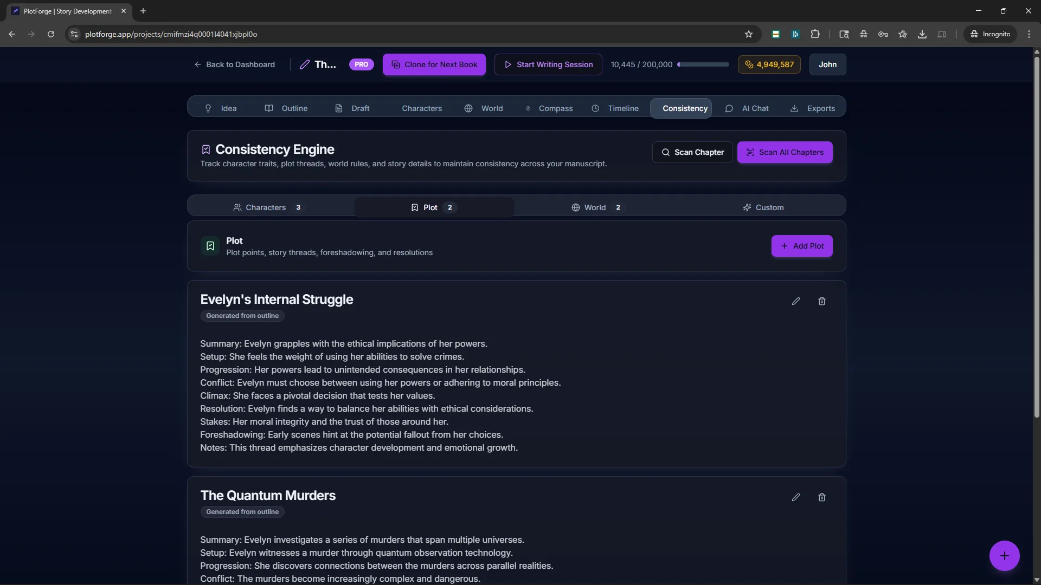
Task: Select the Consistency tab
Action: click(681, 108)
